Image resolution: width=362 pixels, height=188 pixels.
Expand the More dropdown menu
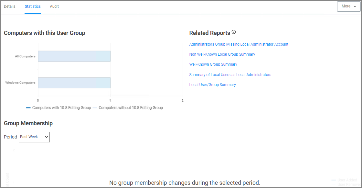point(349,6)
